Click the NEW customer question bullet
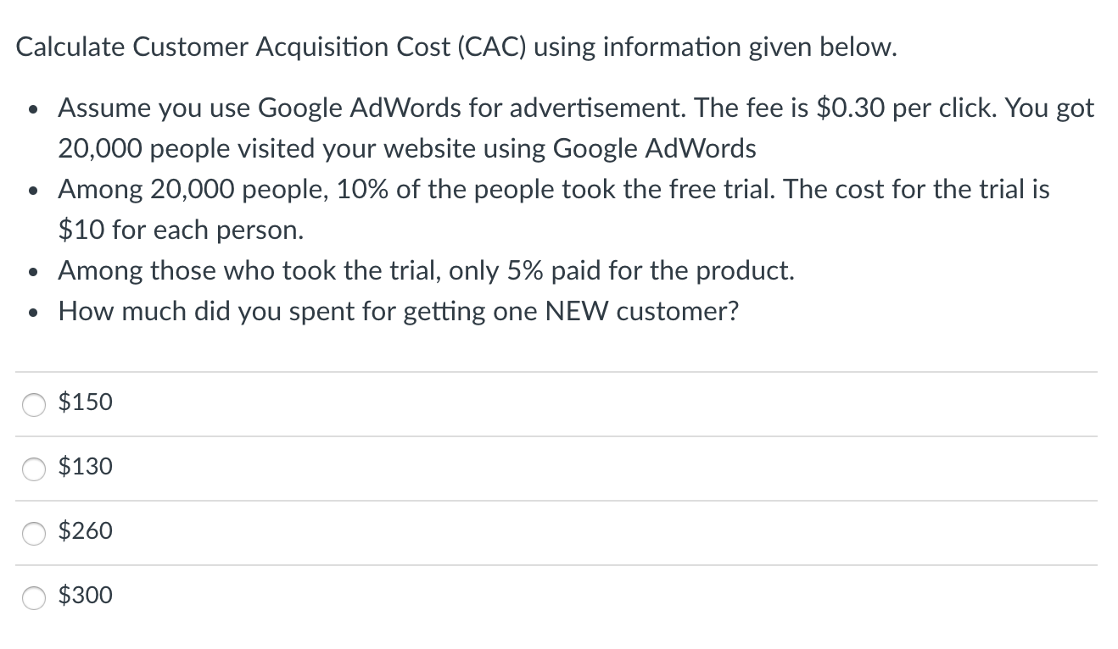1118x649 pixels. pyautogui.click(x=399, y=312)
